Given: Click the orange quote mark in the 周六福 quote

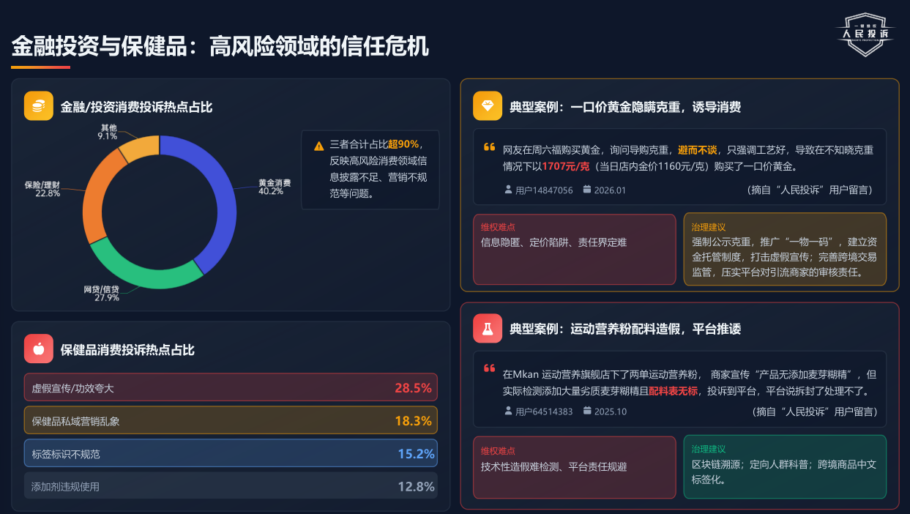Looking at the screenshot, I should click(489, 147).
